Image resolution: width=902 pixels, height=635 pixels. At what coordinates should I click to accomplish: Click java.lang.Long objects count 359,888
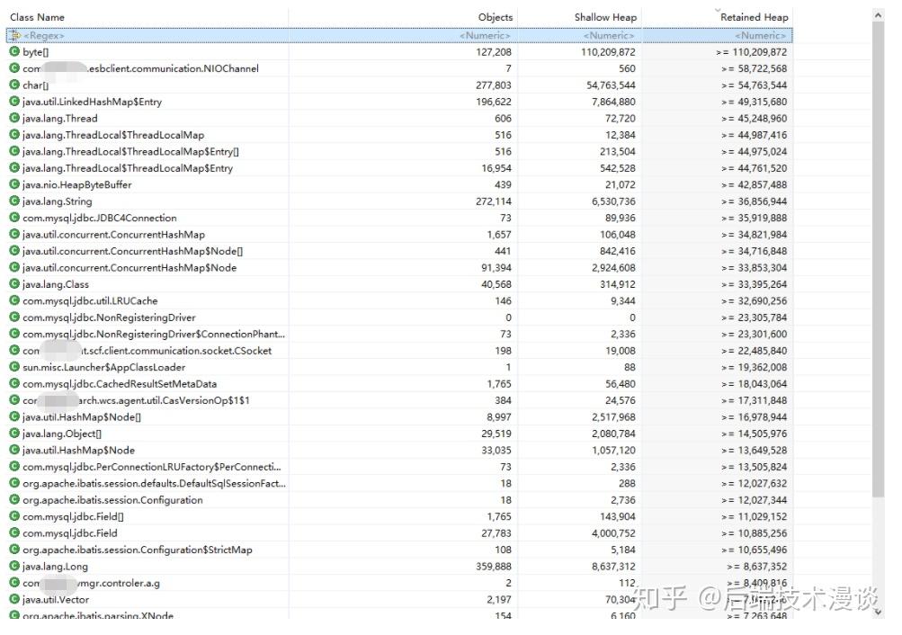click(x=493, y=566)
